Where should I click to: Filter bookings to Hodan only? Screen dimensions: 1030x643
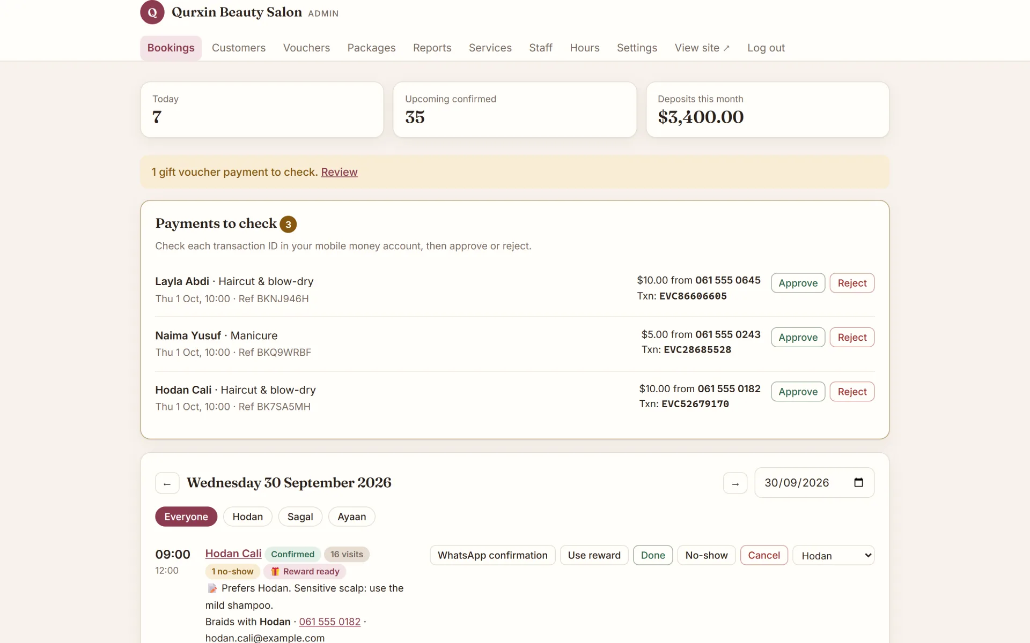click(247, 517)
